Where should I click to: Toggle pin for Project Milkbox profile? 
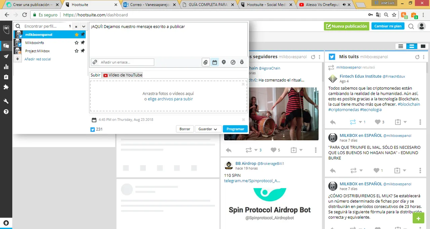pos(83,51)
